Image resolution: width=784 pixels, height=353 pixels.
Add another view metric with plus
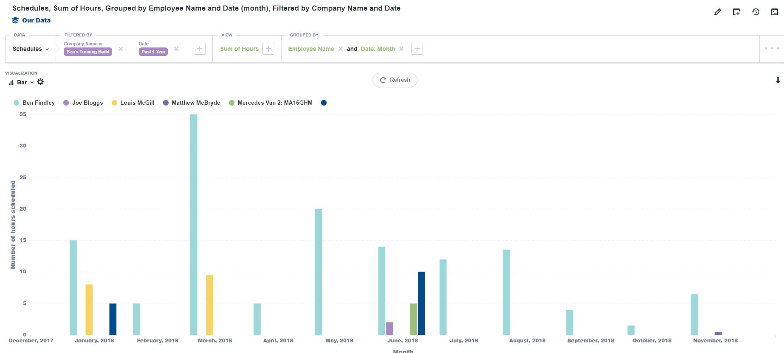268,49
